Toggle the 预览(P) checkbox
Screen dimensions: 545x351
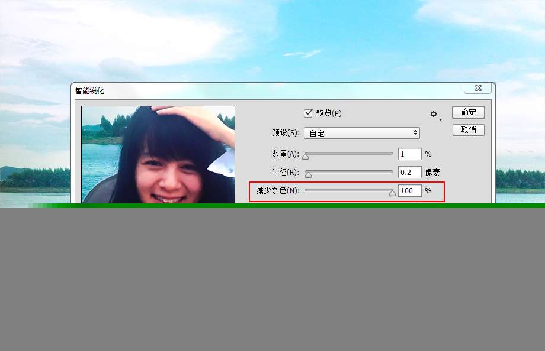point(308,113)
